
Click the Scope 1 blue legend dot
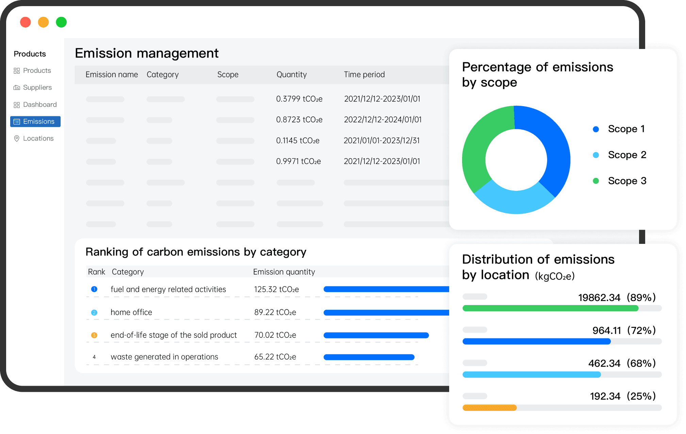595,129
